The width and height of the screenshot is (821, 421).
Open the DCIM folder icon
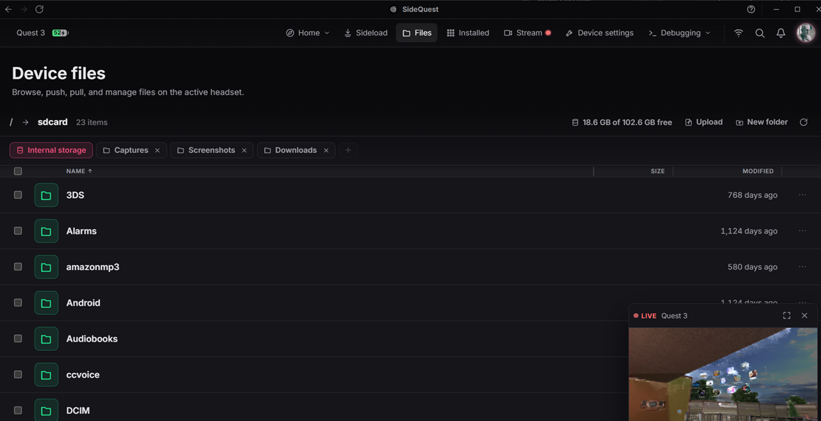46,410
